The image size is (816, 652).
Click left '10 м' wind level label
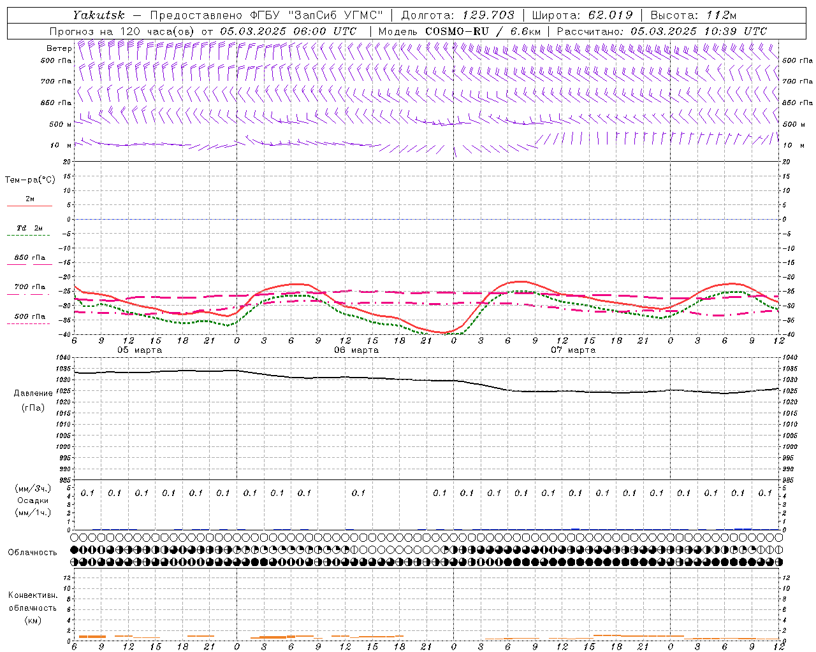[61, 145]
